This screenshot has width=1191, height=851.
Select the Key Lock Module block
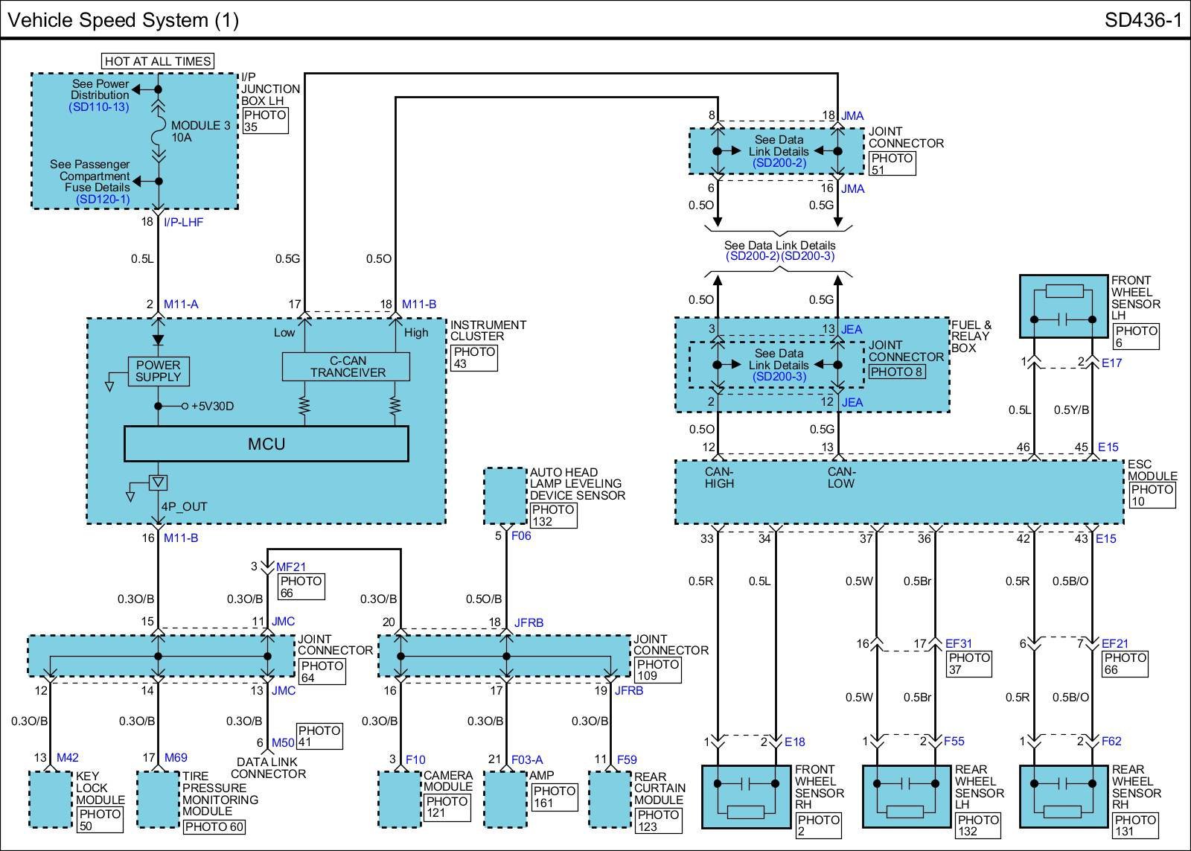coord(51,799)
